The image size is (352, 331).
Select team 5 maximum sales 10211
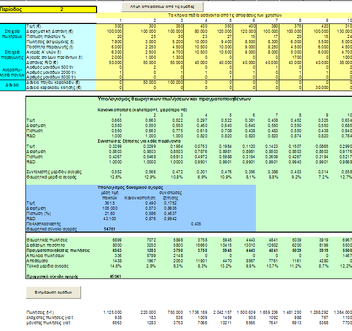226,323
